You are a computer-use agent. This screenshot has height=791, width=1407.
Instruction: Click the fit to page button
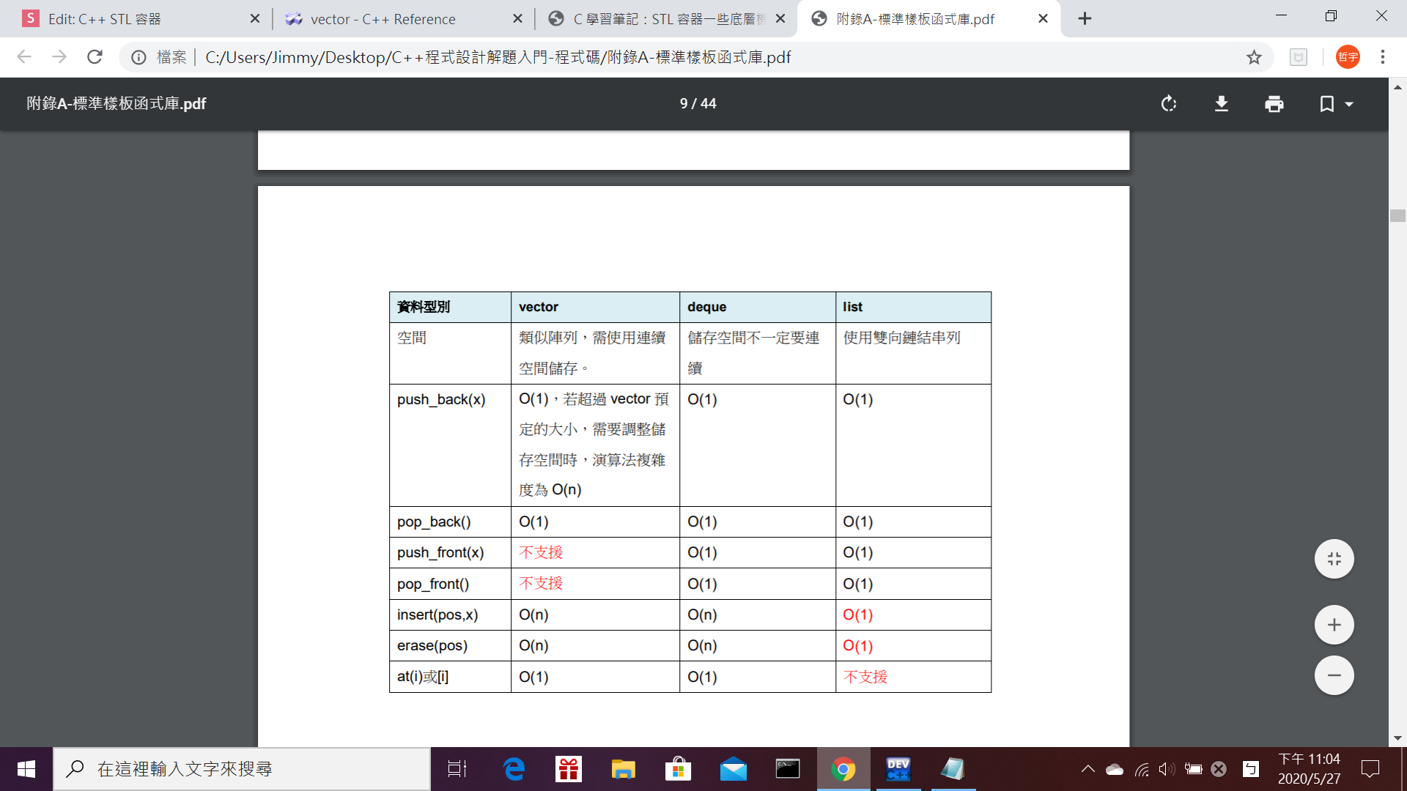pos(1334,559)
